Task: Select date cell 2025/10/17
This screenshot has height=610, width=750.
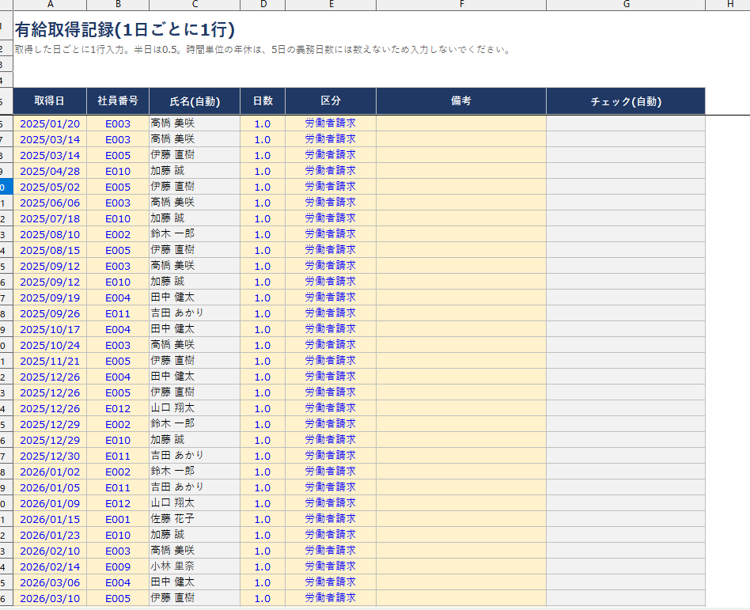Action: click(50, 328)
